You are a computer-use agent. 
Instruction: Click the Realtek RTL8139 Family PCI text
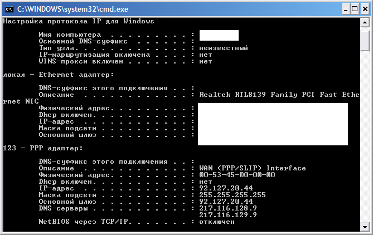click(257, 95)
